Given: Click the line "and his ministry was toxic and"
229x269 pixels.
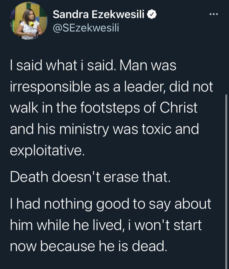Looking at the screenshot, I should pos(104,129).
